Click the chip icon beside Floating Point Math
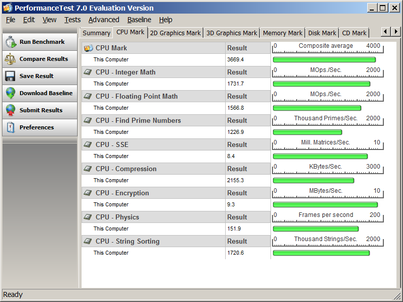Image resolution: width=403 pixels, height=302 pixels. pos(88,96)
